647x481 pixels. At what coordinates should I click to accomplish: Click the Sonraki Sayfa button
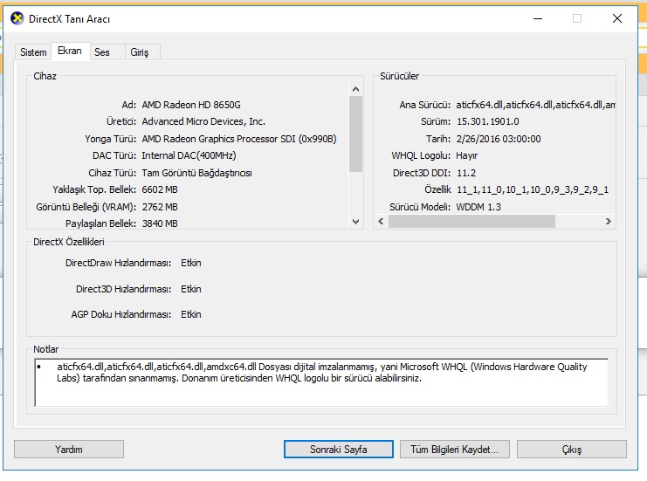[339, 450]
